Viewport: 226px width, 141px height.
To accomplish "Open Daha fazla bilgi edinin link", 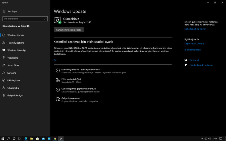I will click(195, 29).
